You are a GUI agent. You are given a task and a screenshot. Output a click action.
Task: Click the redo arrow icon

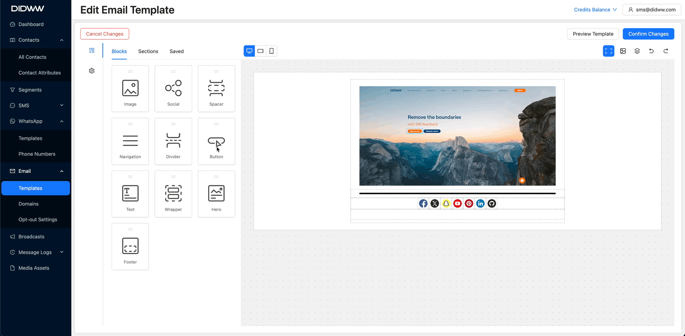click(x=665, y=51)
